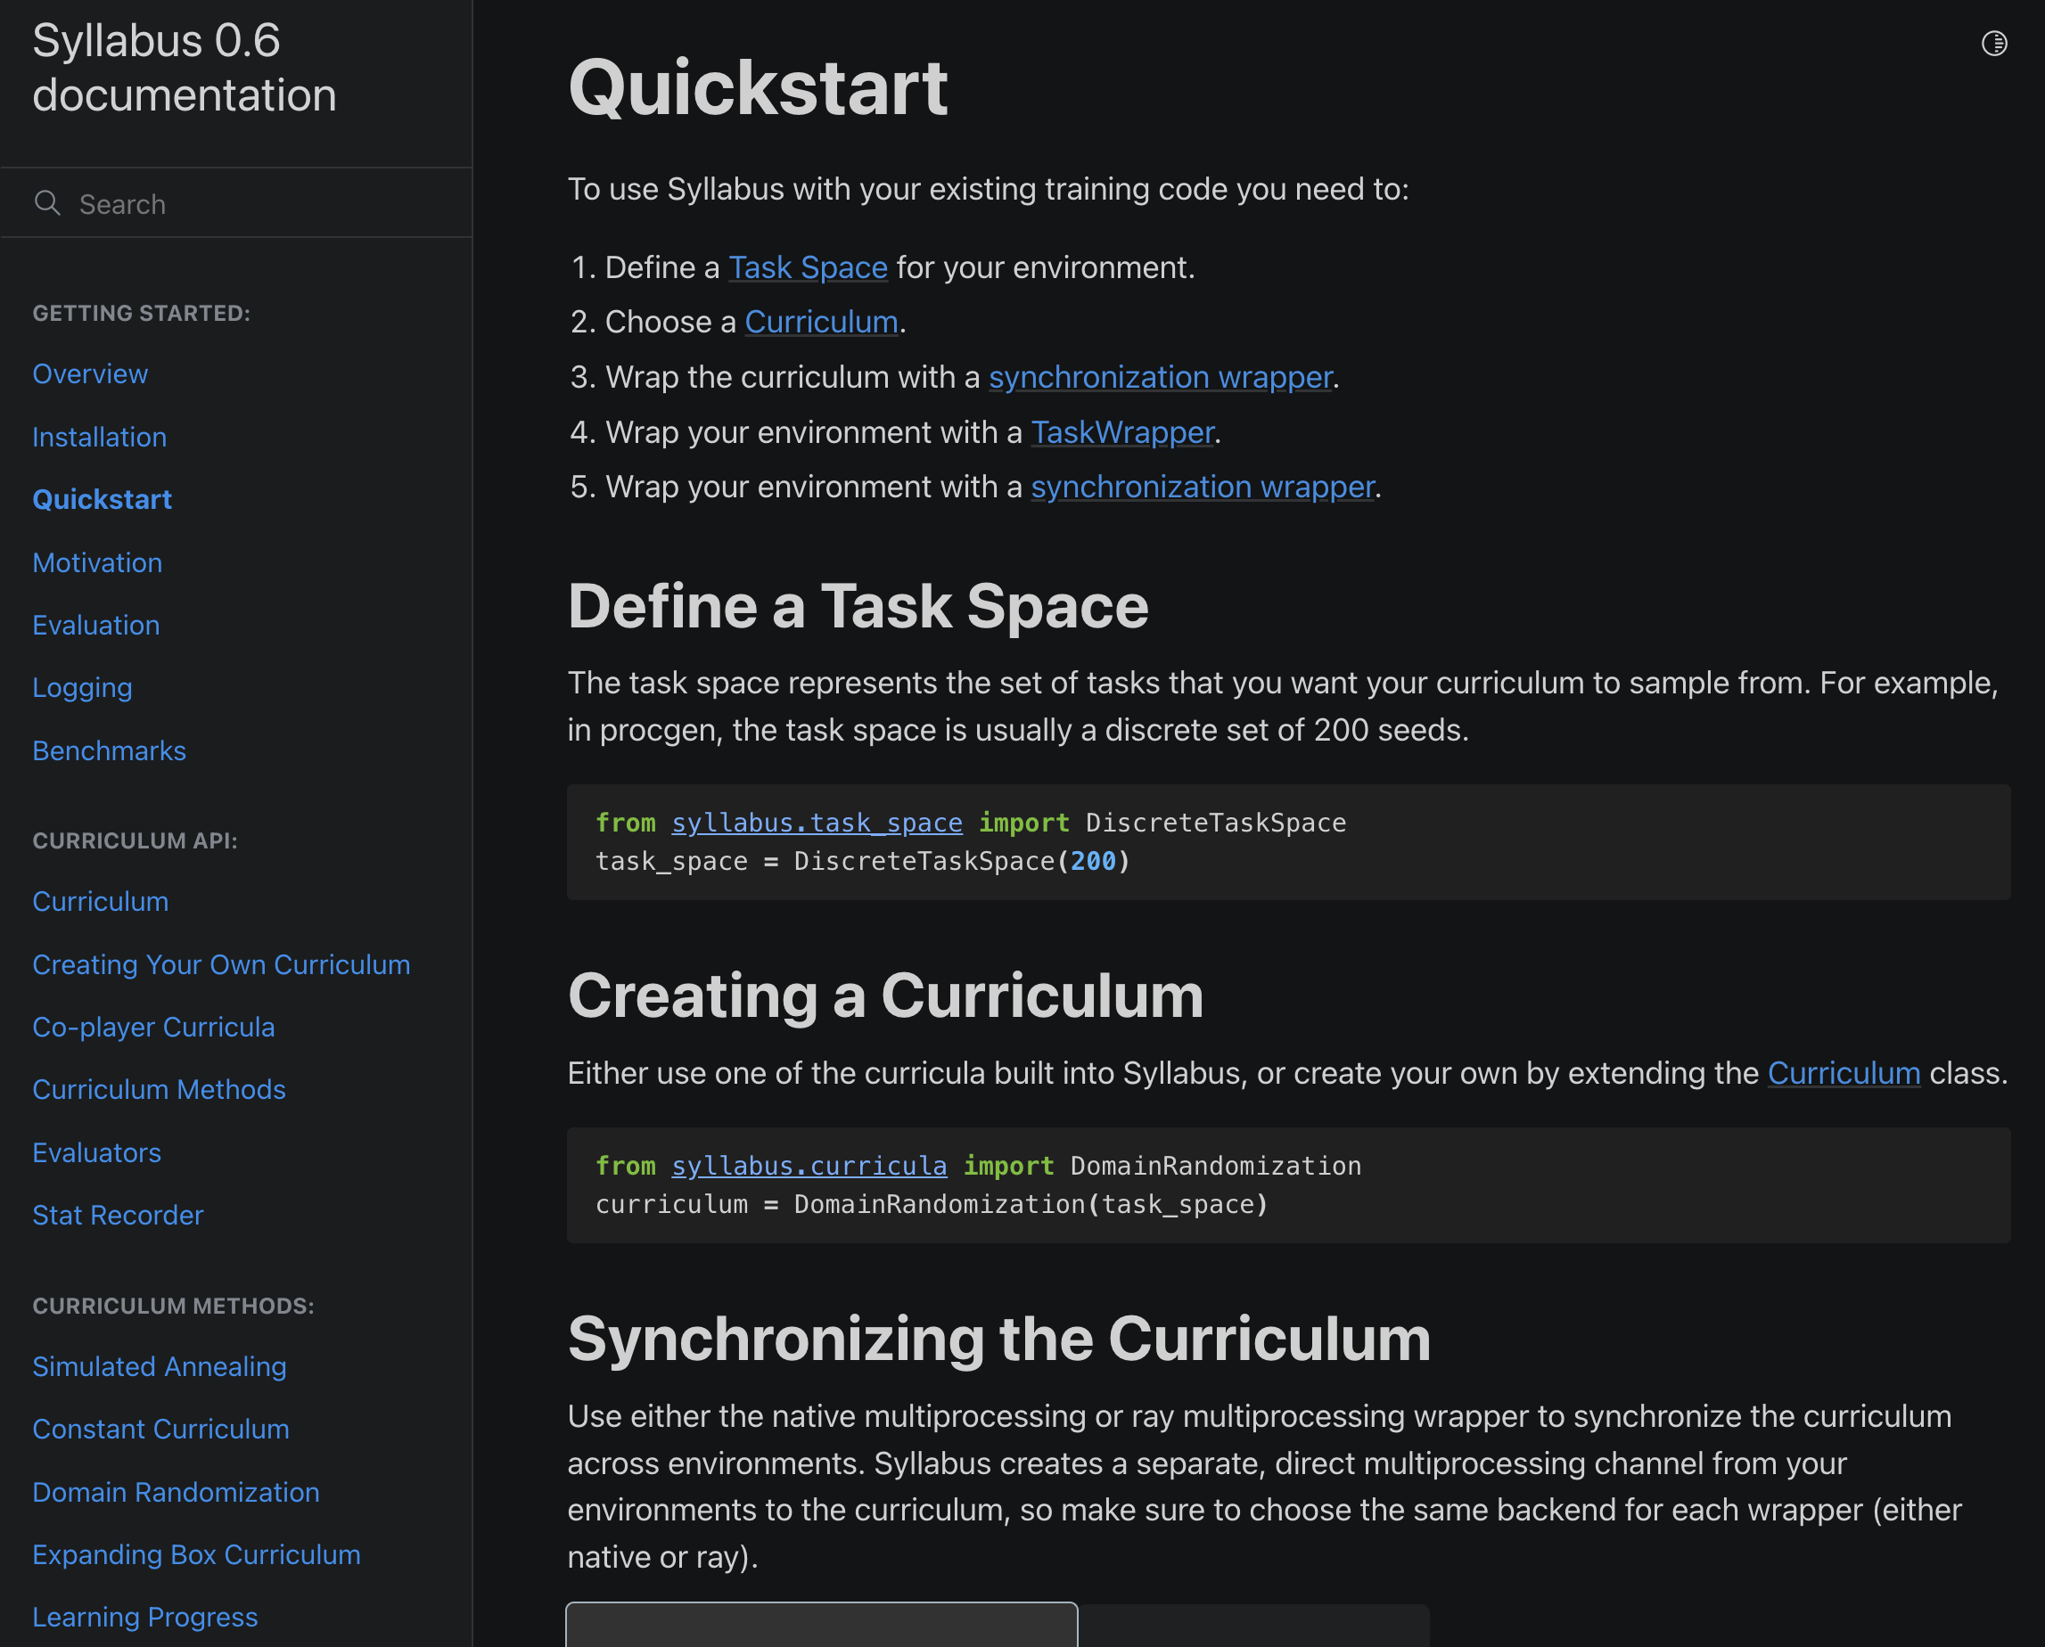2045x1647 pixels.
Task: Open the Overview page in the sidebar
Action: 90,373
